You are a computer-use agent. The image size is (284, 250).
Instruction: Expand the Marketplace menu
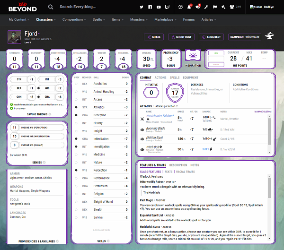pyautogui.click(x=165, y=19)
